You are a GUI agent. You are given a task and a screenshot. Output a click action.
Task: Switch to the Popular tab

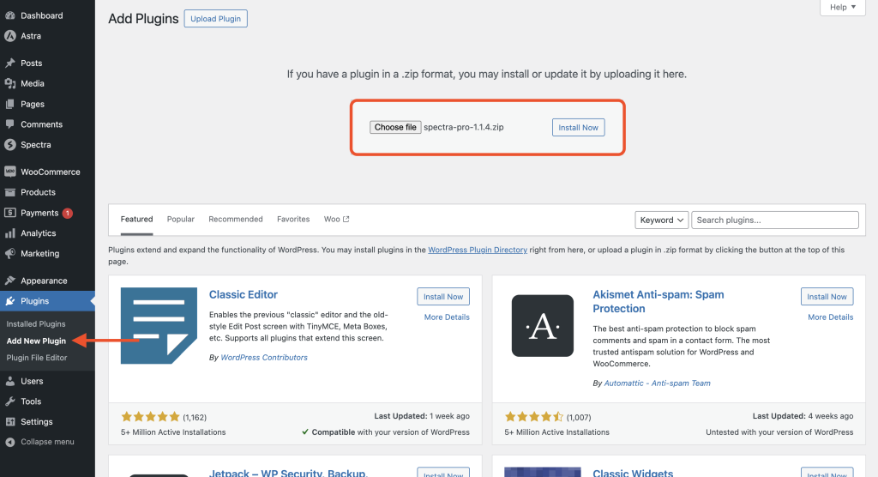(x=180, y=219)
